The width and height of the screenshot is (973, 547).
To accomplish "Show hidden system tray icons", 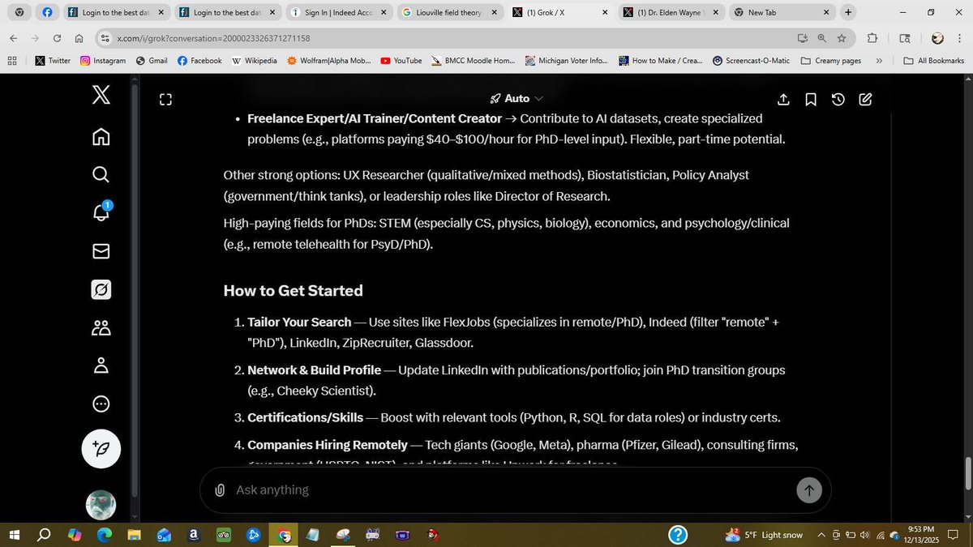I will (x=821, y=535).
